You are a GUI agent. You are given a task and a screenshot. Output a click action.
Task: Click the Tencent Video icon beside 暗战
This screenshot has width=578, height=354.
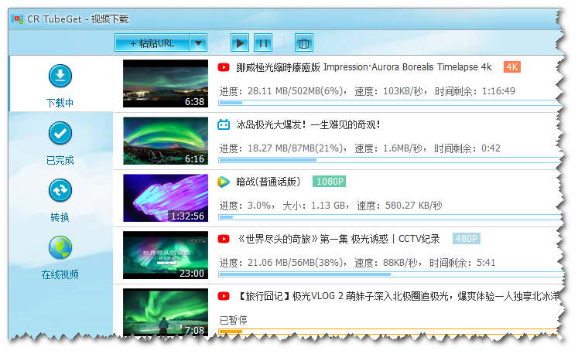pos(224,182)
